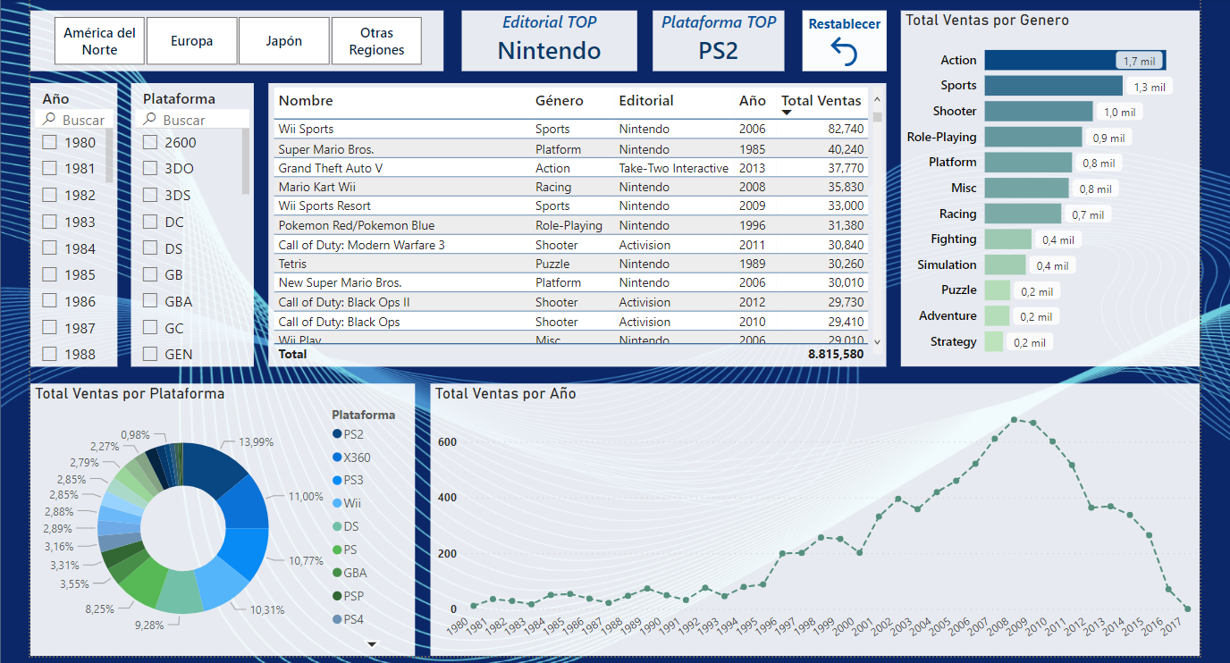1230x663 pixels.
Task: Click the Wii legend marker
Action: click(337, 504)
